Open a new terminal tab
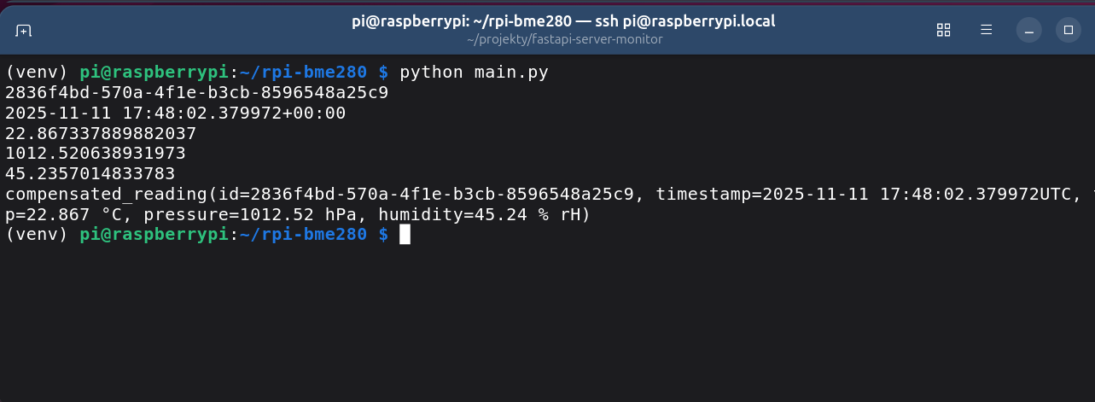This screenshot has height=402, width=1095. [x=24, y=30]
